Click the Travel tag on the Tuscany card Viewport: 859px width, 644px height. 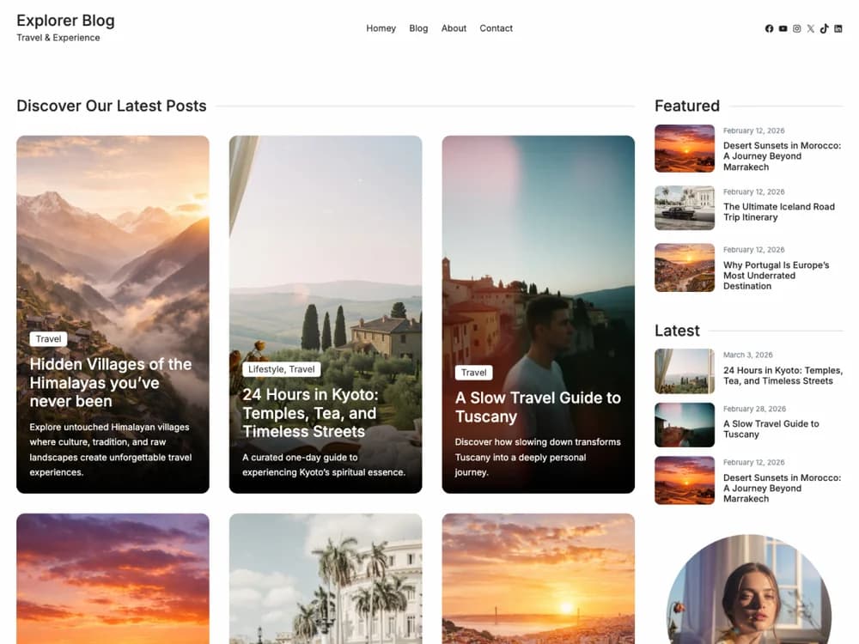point(474,373)
